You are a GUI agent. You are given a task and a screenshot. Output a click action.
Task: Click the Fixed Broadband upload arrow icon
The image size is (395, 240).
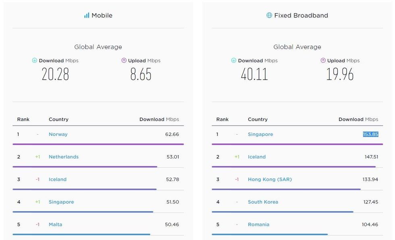click(323, 61)
